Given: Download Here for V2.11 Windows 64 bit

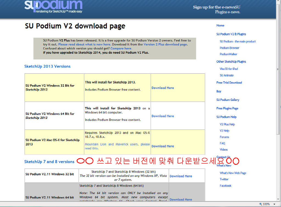Looking at the screenshot, I should pos(181,200).
